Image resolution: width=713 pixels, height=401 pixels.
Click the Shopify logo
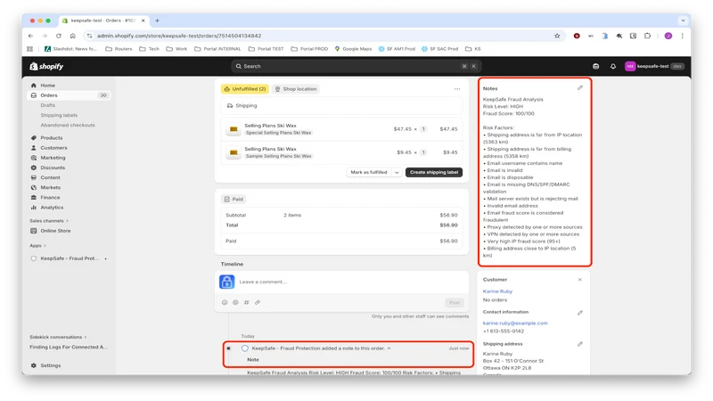[x=47, y=66]
